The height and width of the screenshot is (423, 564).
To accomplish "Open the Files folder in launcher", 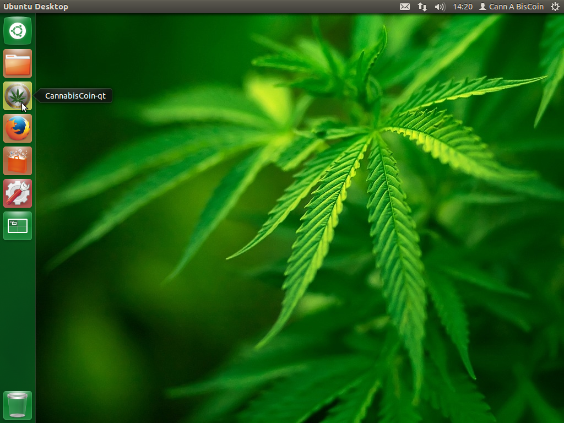I will coord(18,63).
